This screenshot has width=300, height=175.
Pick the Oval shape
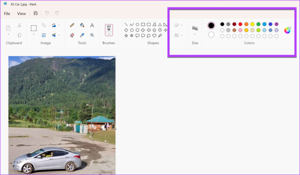point(137,24)
